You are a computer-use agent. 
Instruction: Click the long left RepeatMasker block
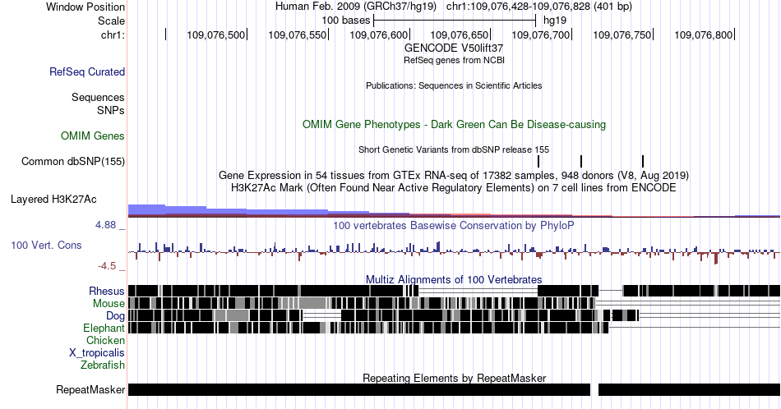[x=359, y=389]
